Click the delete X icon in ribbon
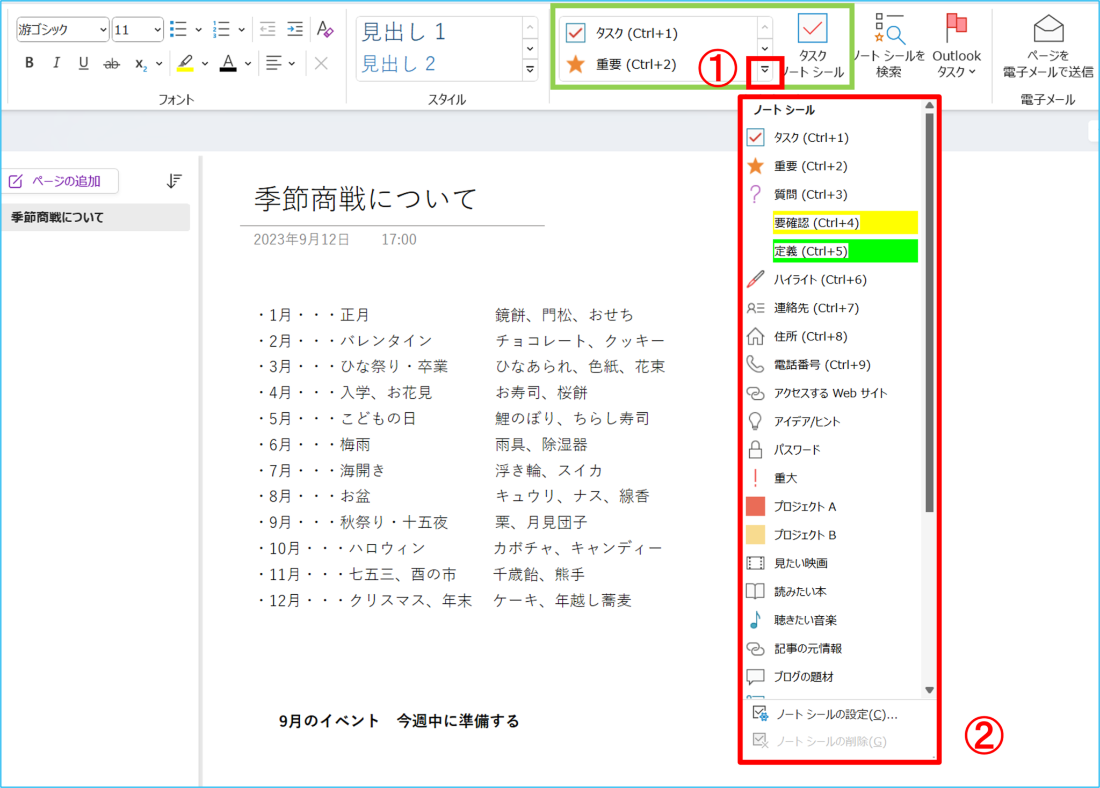 (321, 63)
